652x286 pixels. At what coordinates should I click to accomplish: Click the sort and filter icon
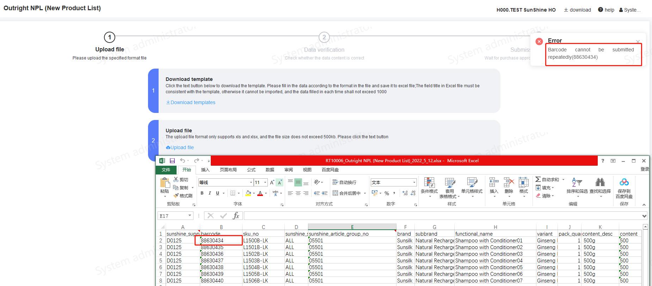(x=577, y=182)
